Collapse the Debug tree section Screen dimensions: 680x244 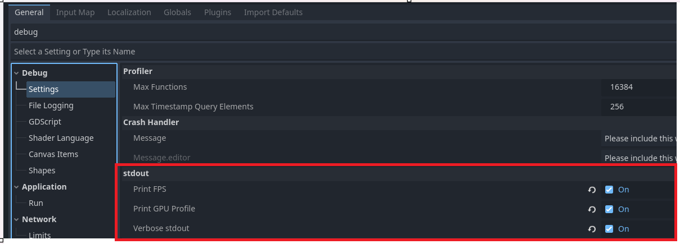[x=16, y=73]
